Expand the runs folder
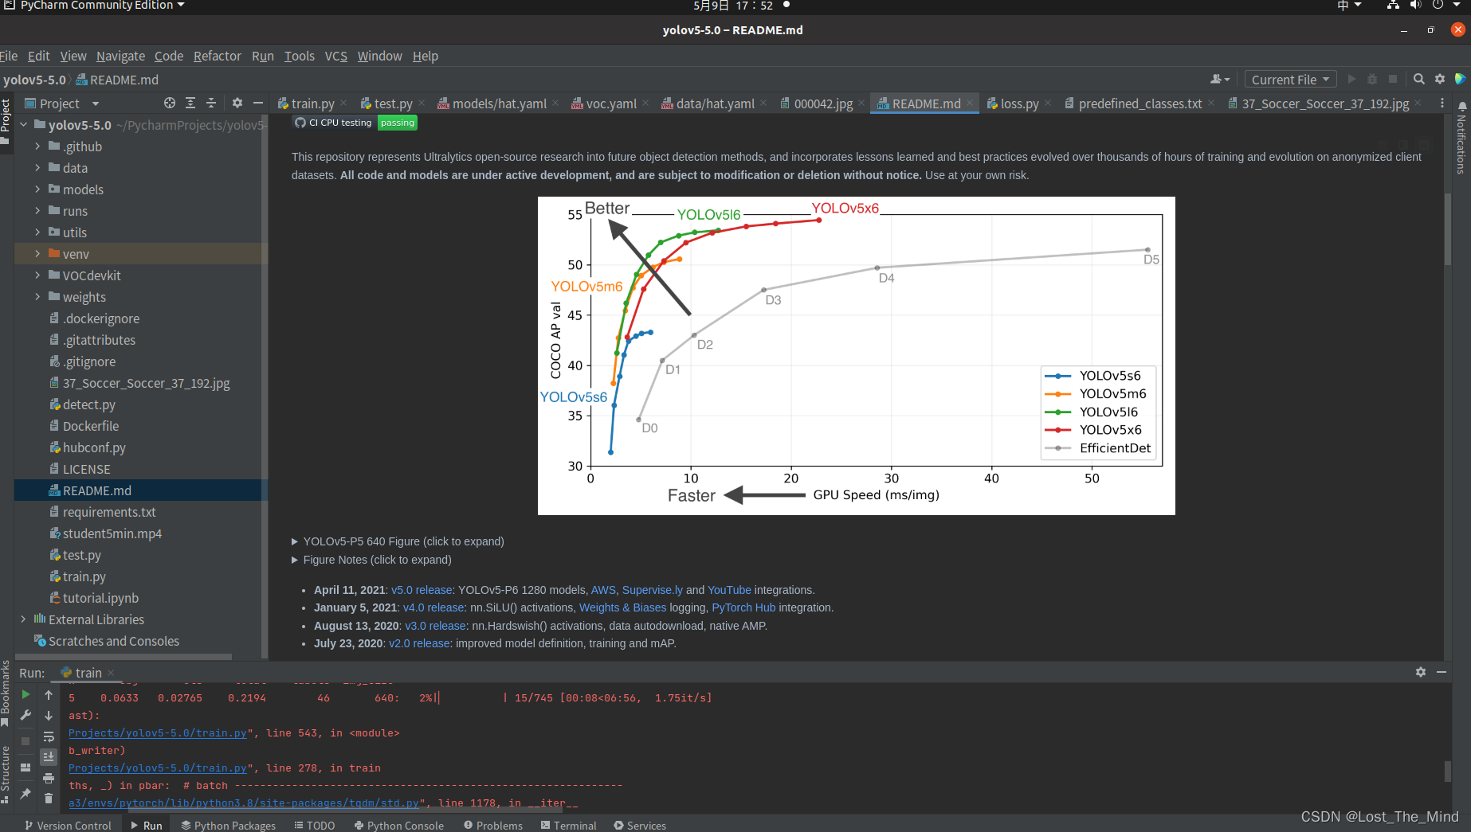 click(37, 211)
